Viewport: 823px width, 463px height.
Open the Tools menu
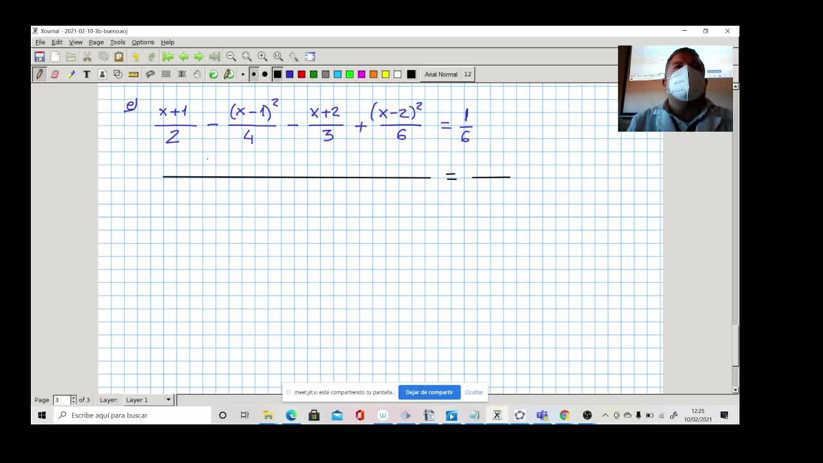point(118,42)
